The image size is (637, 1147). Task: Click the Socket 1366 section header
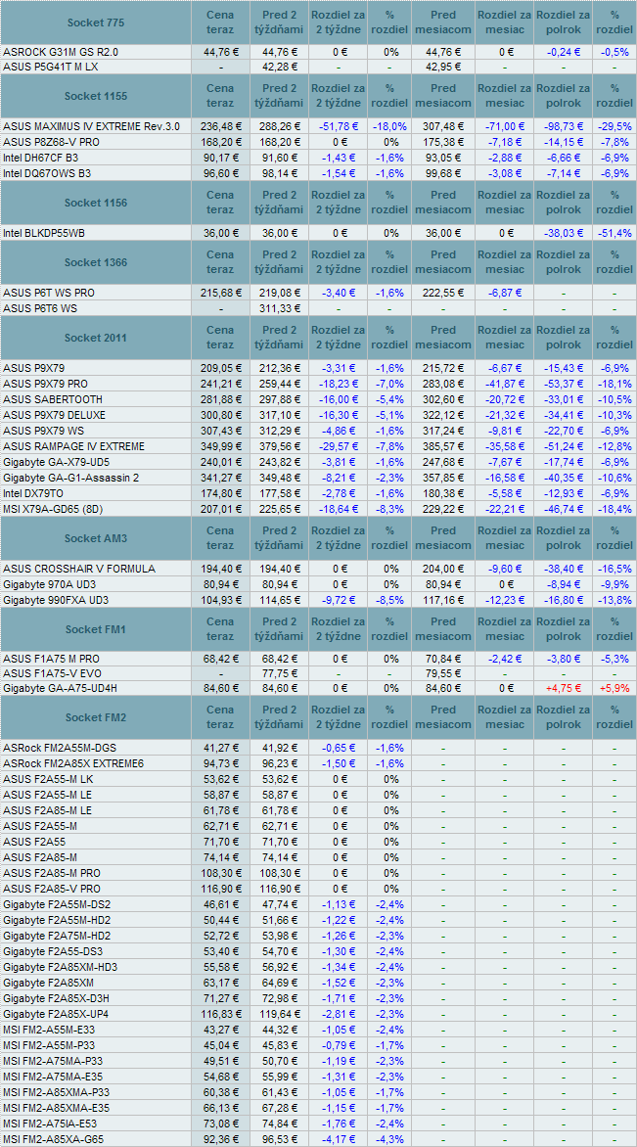coord(96,262)
